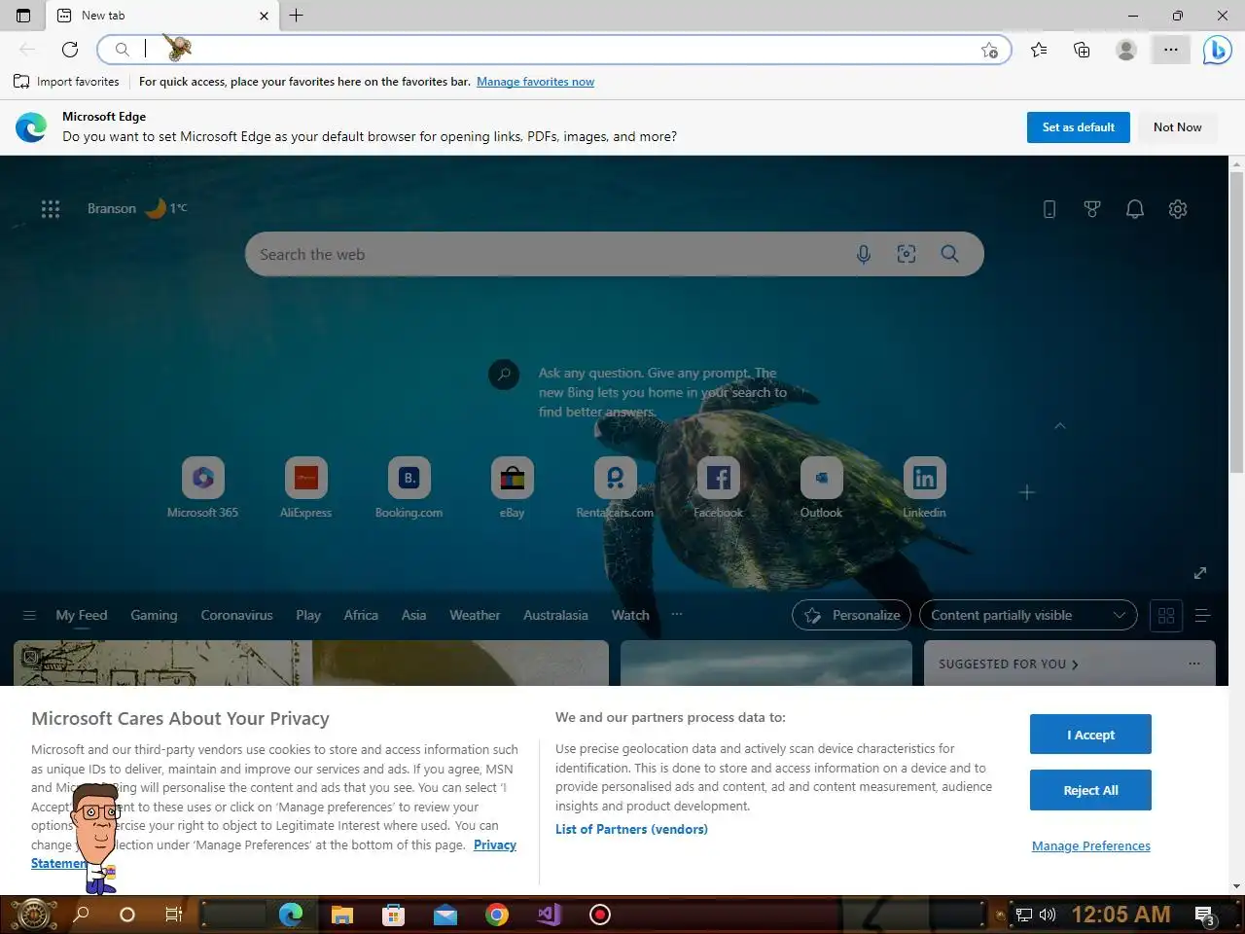Add this page to favorites star
The image size is (1245, 934).
tap(989, 50)
